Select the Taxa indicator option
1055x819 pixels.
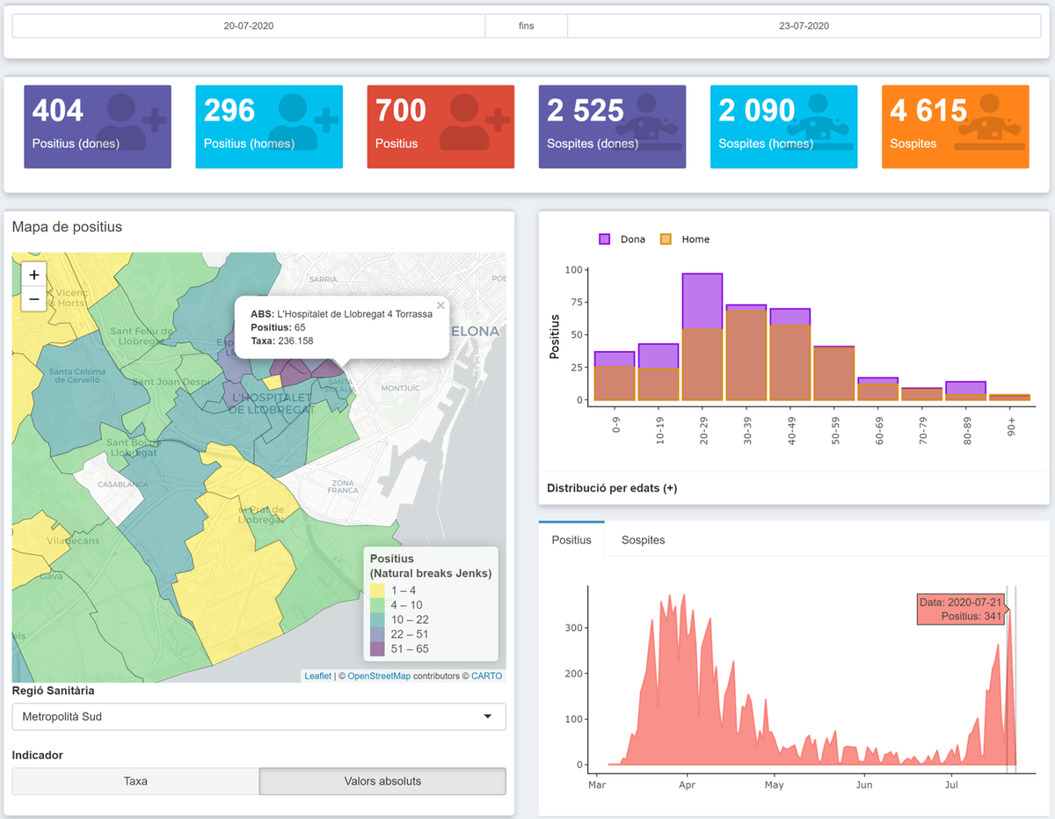tap(135, 781)
